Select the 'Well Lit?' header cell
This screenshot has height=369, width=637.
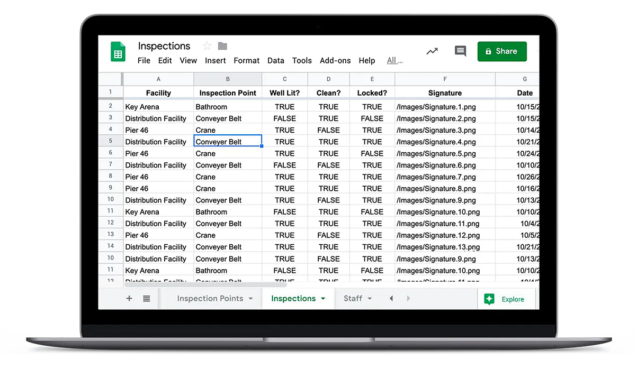(285, 93)
